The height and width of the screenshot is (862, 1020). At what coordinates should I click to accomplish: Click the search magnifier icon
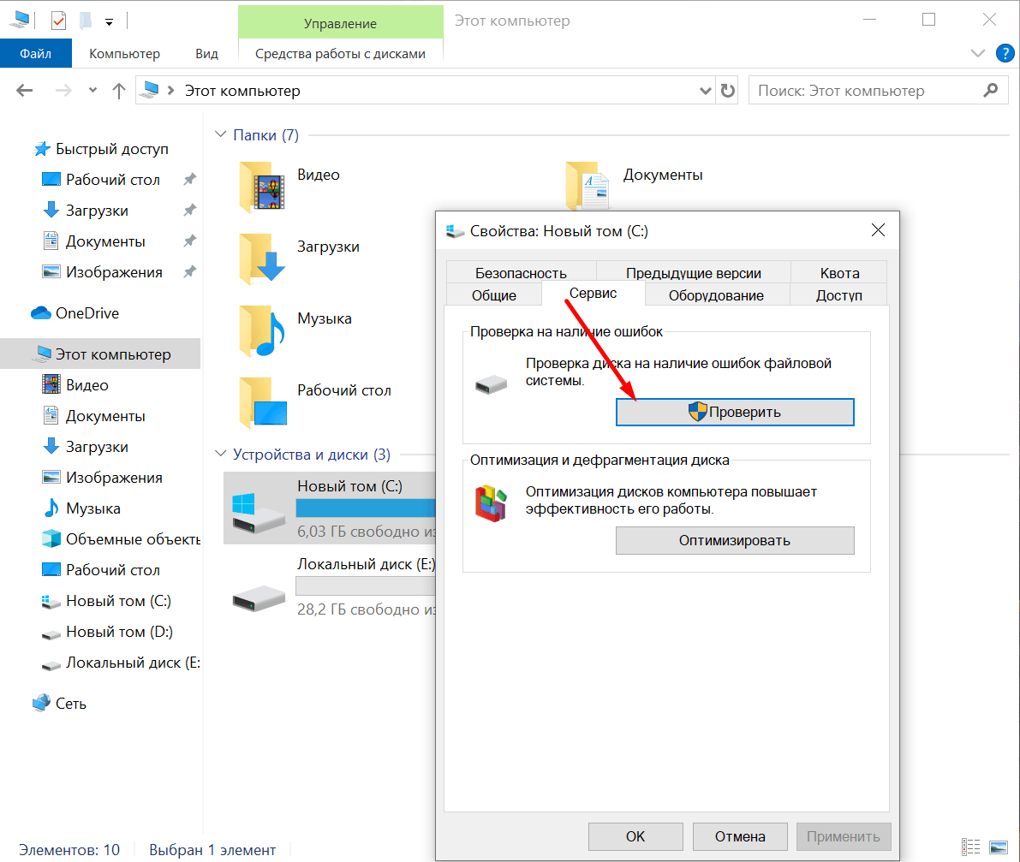click(x=990, y=91)
